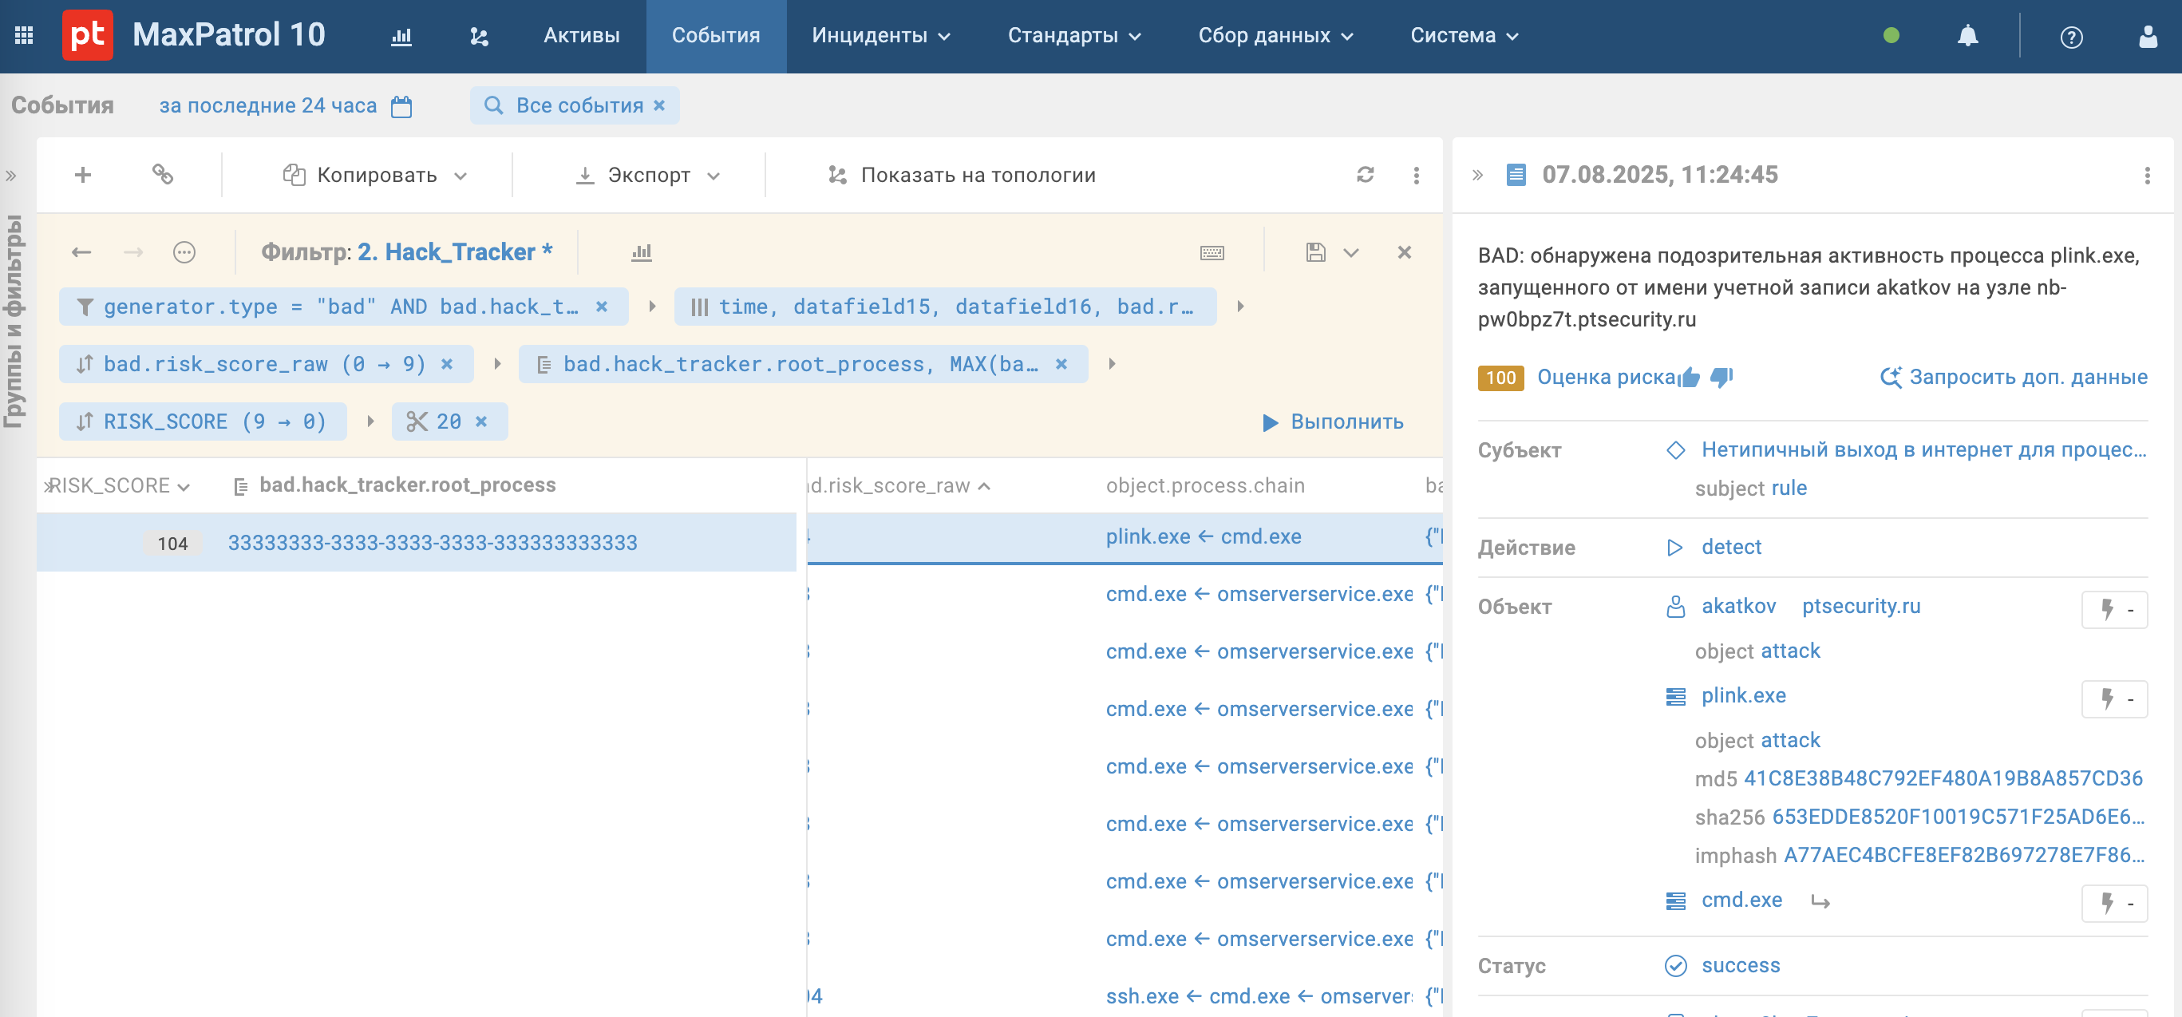Open the event card more options menu
2182x1017 pixels.
(x=2146, y=176)
